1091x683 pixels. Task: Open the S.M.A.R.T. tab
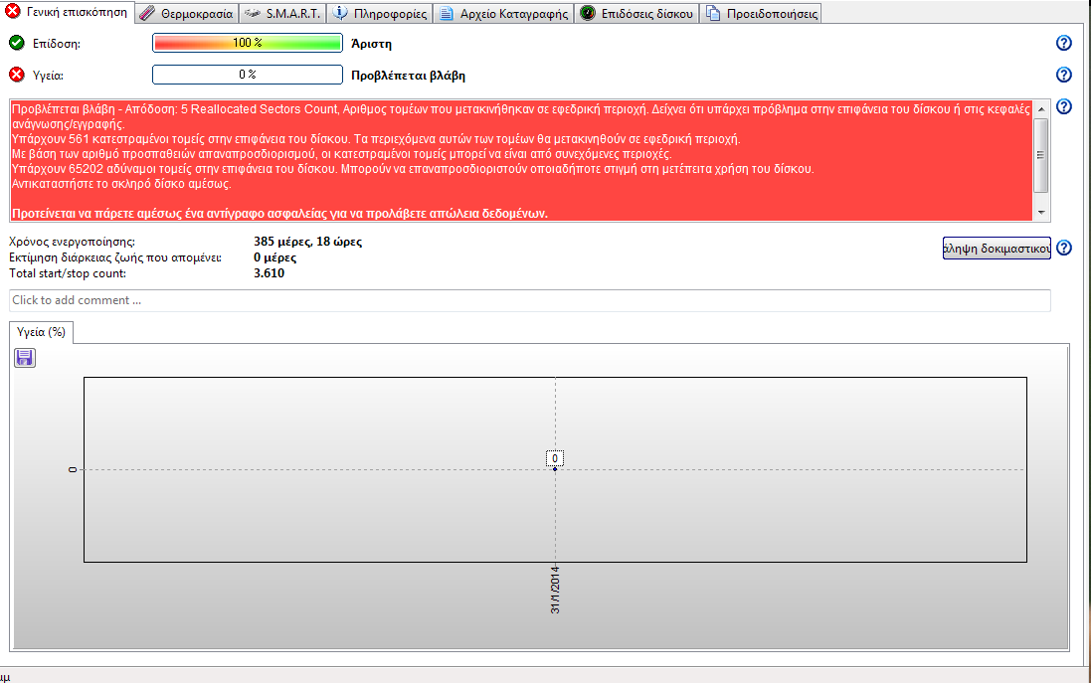(283, 13)
